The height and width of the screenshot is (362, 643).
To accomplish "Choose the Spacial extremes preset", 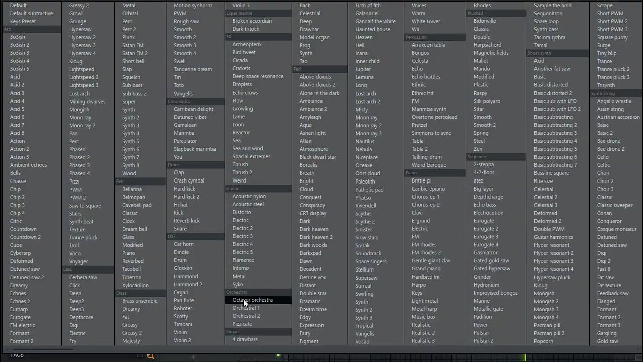I will 251,156.
